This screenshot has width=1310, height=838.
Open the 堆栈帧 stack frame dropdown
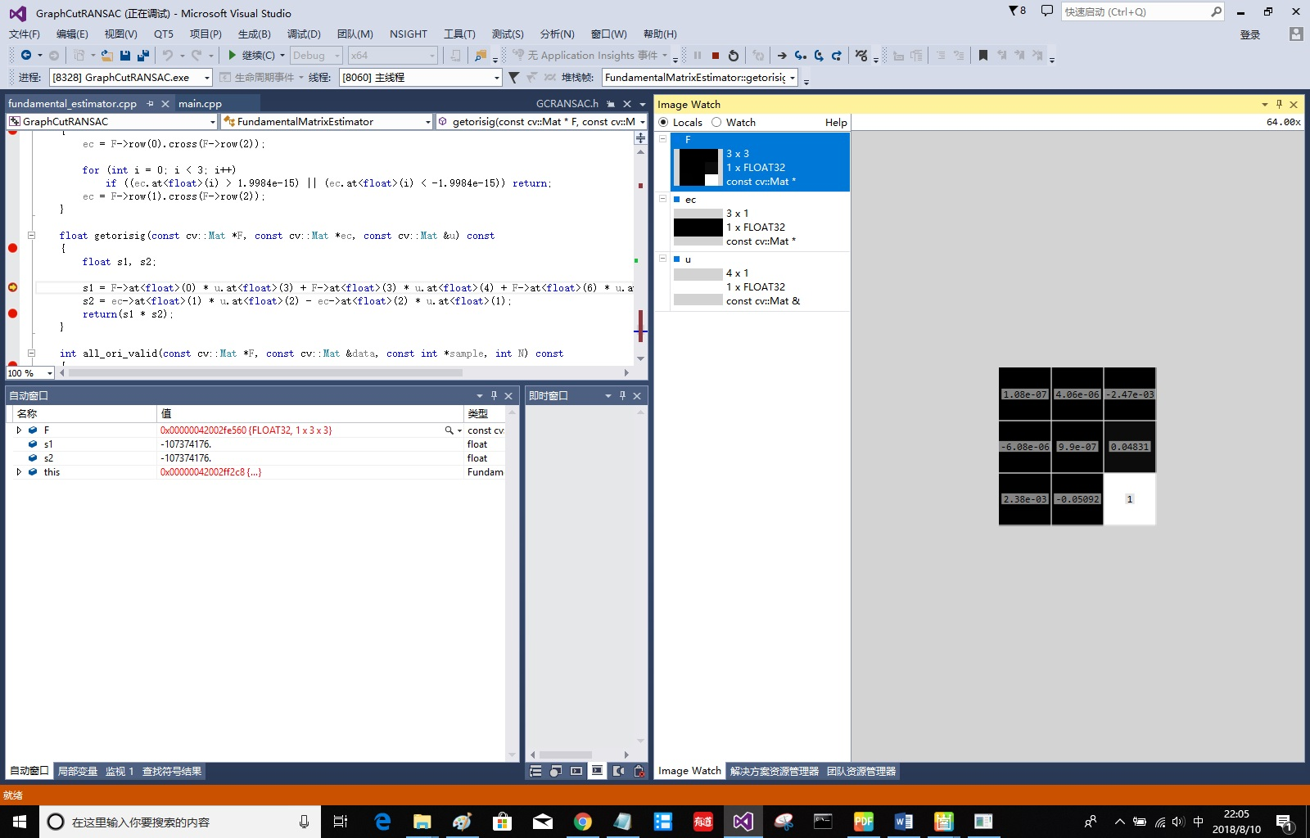point(793,78)
